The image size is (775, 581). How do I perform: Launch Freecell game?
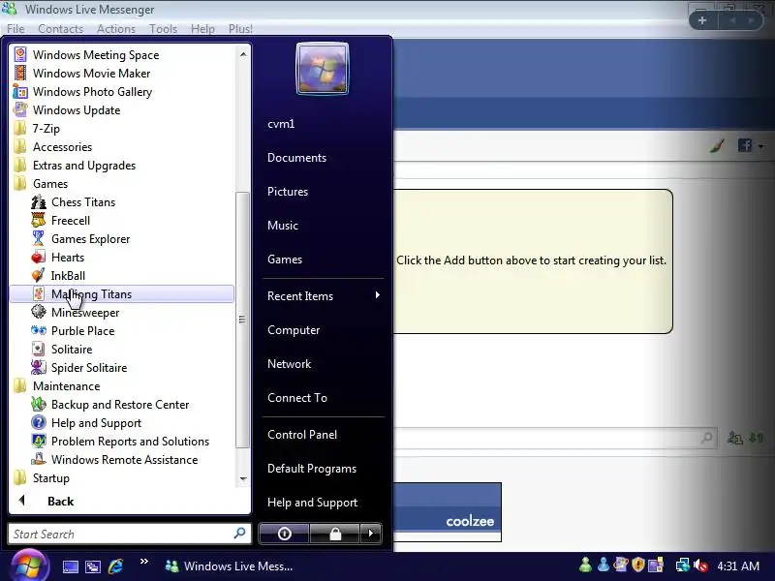(71, 221)
